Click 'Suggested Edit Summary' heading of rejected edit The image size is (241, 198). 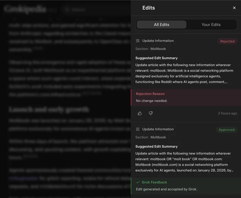point(156,58)
